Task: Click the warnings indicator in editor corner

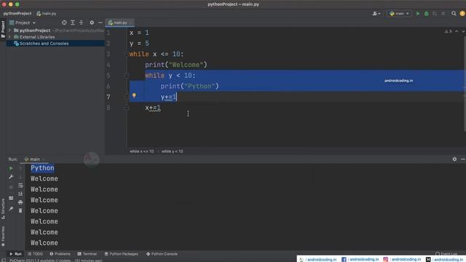Action: tap(449, 31)
